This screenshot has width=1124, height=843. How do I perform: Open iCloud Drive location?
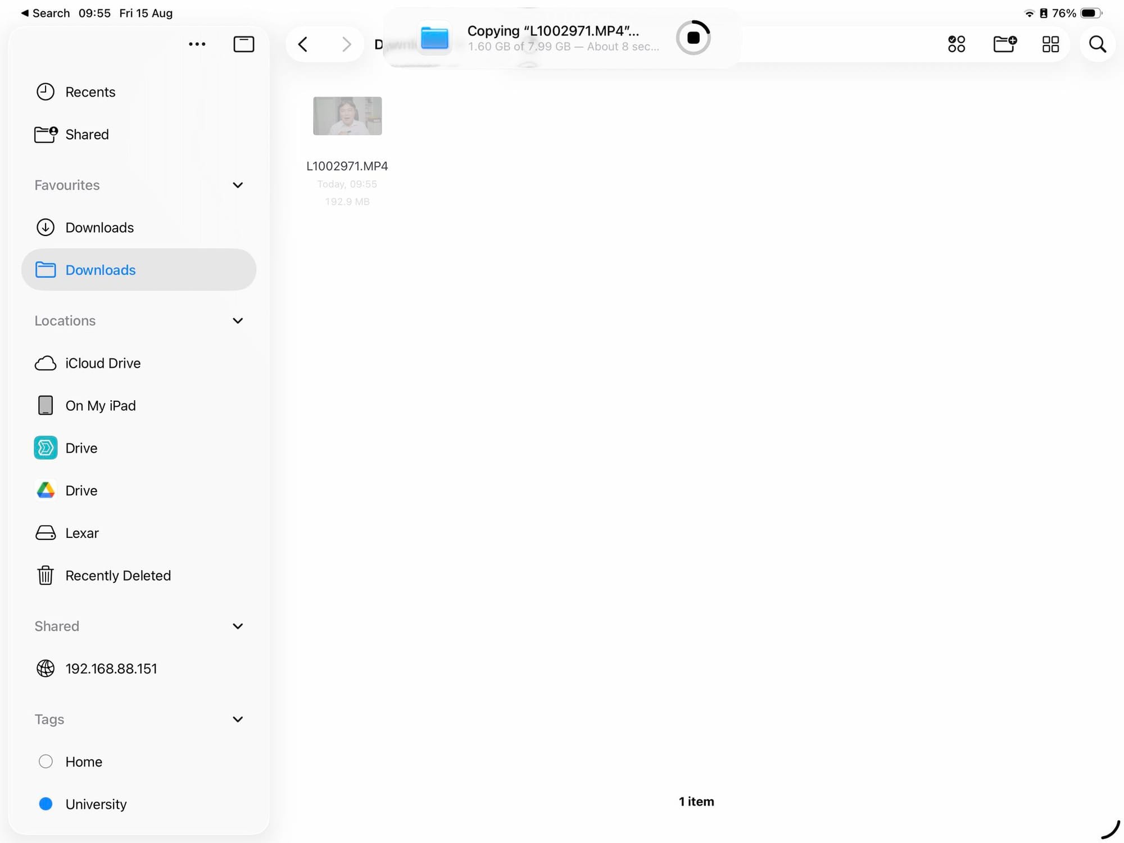click(x=139, y=363)
